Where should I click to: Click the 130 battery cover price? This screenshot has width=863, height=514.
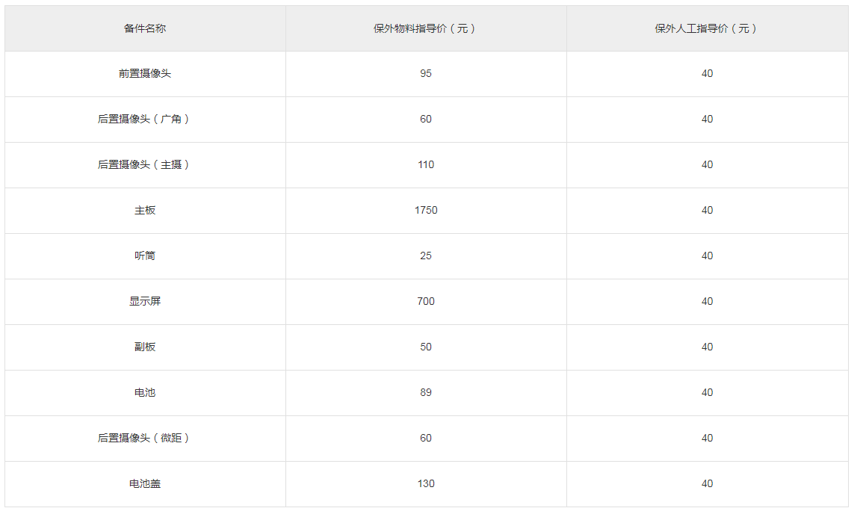pos(426,483)
